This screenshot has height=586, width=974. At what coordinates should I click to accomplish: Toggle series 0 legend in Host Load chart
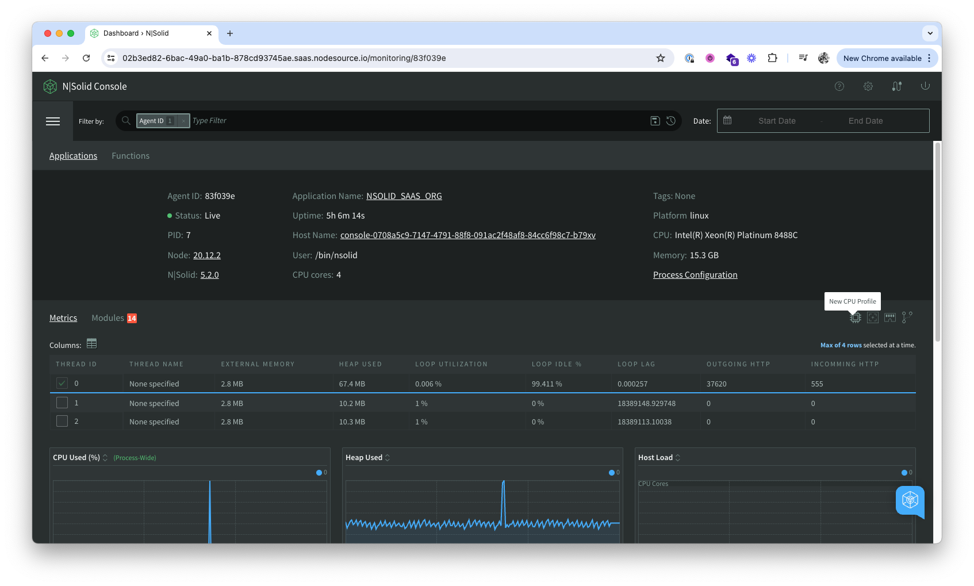907,473
